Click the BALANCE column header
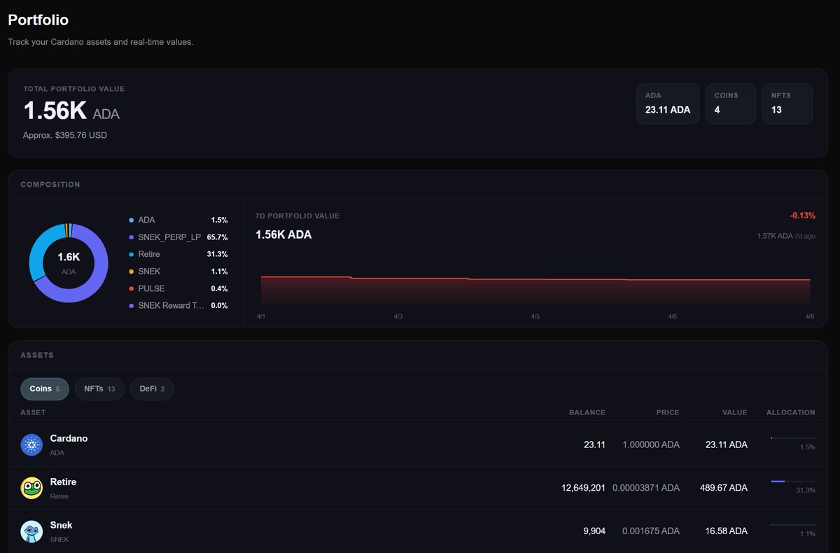This screenshot has height=553, width=840. click(x=587, y=412)
